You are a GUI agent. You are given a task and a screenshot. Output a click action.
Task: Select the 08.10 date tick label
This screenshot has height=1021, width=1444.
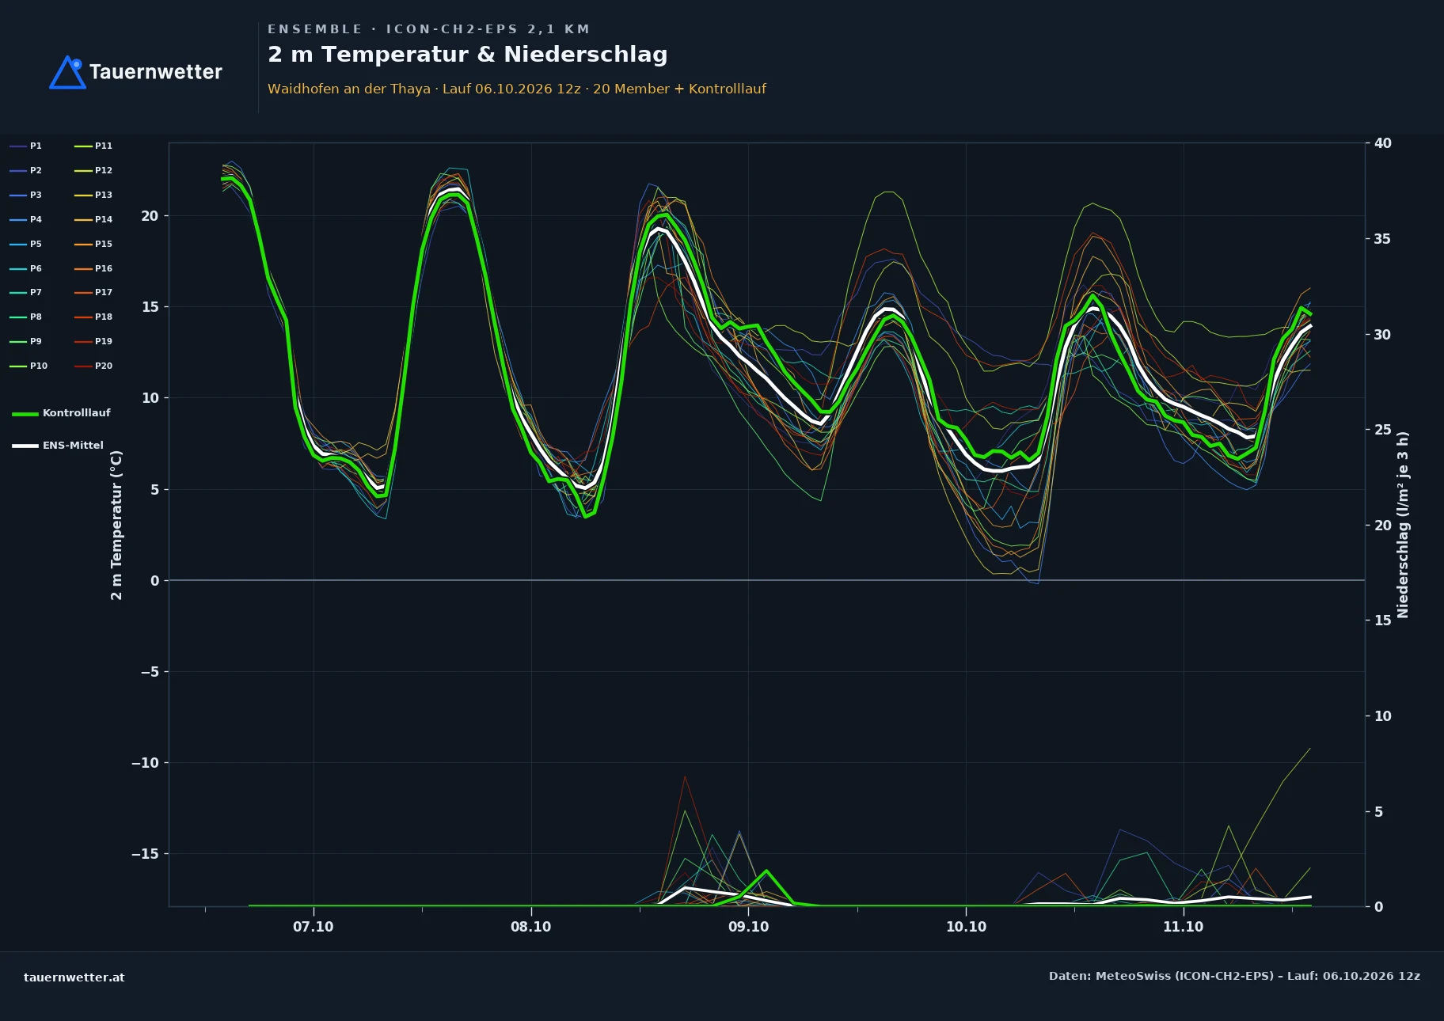tap(531, 927)
